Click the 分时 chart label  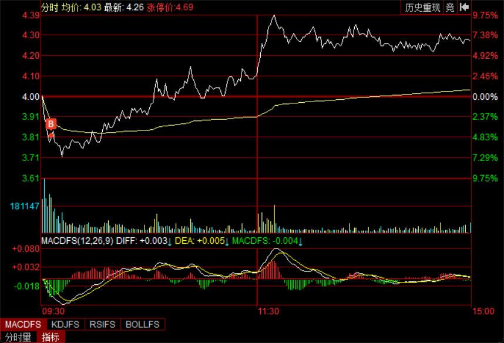point(49,7)
